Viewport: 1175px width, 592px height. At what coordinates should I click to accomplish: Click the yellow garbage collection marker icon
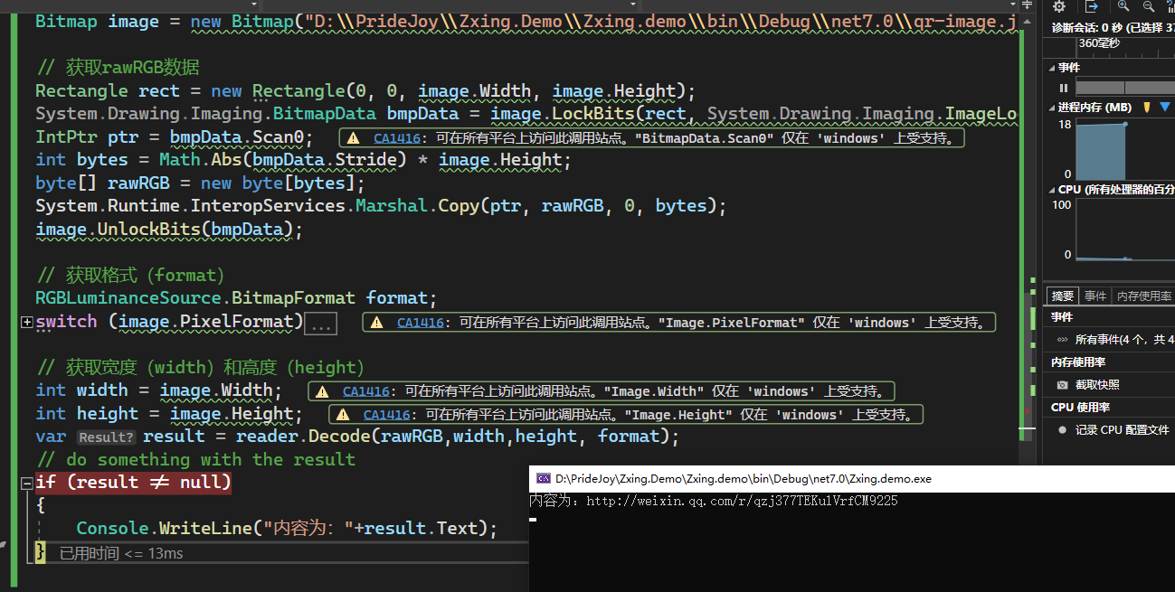point(1147,107)
